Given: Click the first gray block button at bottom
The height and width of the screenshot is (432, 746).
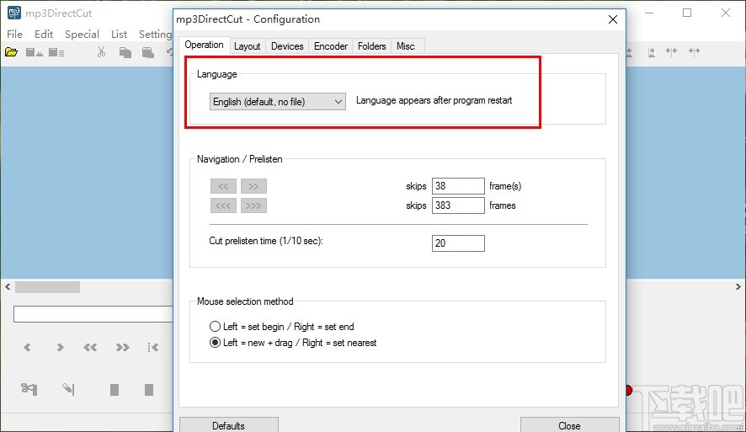Looking at the screenshot, I should pyautogui.click(x=115, y=390).
